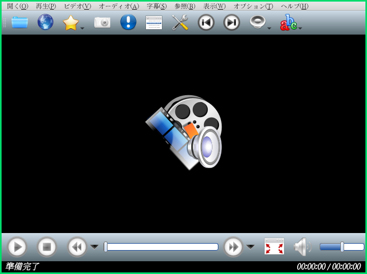Take a screenshot with the camera icon
The height and width of the screenshot is (274, 367).
[102, 23]
